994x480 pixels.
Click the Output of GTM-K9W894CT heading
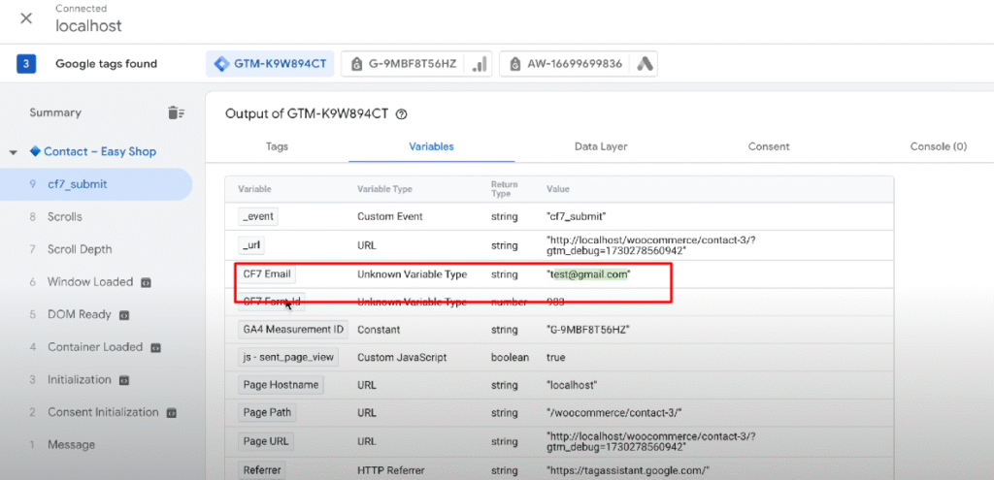click(x=308, y=114)
